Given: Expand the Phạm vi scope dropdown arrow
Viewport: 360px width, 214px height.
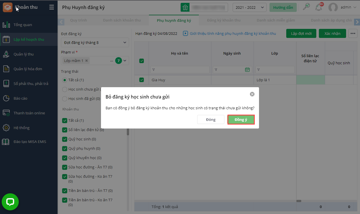Looking at the screenshot, I should click(x=125, y=61).
